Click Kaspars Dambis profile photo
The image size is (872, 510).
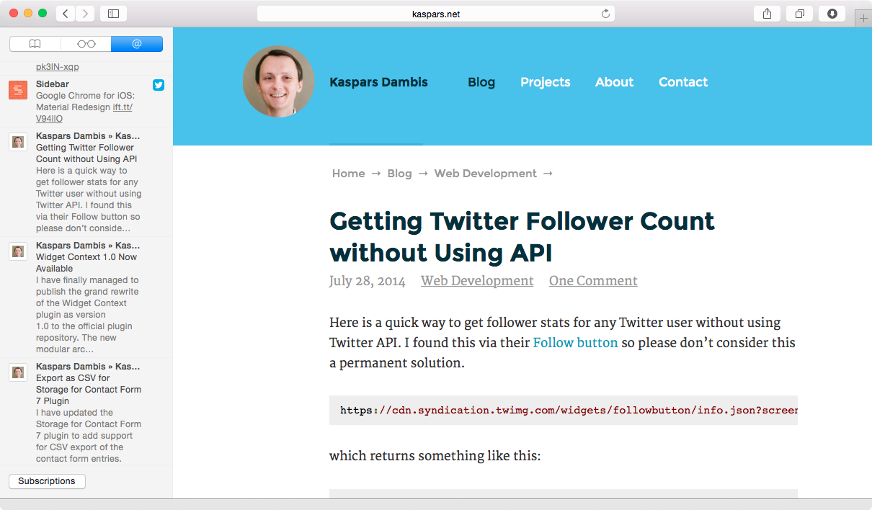(278, 81)
